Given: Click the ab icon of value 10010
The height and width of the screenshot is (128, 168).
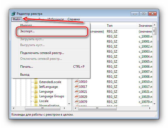Looking at the screenshot, I should tap(76, 81).
